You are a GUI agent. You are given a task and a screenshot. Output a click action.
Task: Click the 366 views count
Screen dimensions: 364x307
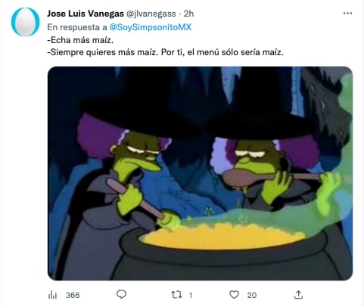click(x=73, y=295)
